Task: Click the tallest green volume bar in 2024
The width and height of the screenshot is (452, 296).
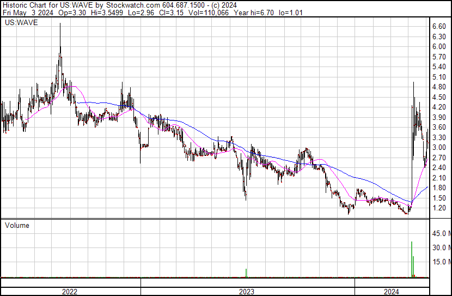Action: click(412, 259)
